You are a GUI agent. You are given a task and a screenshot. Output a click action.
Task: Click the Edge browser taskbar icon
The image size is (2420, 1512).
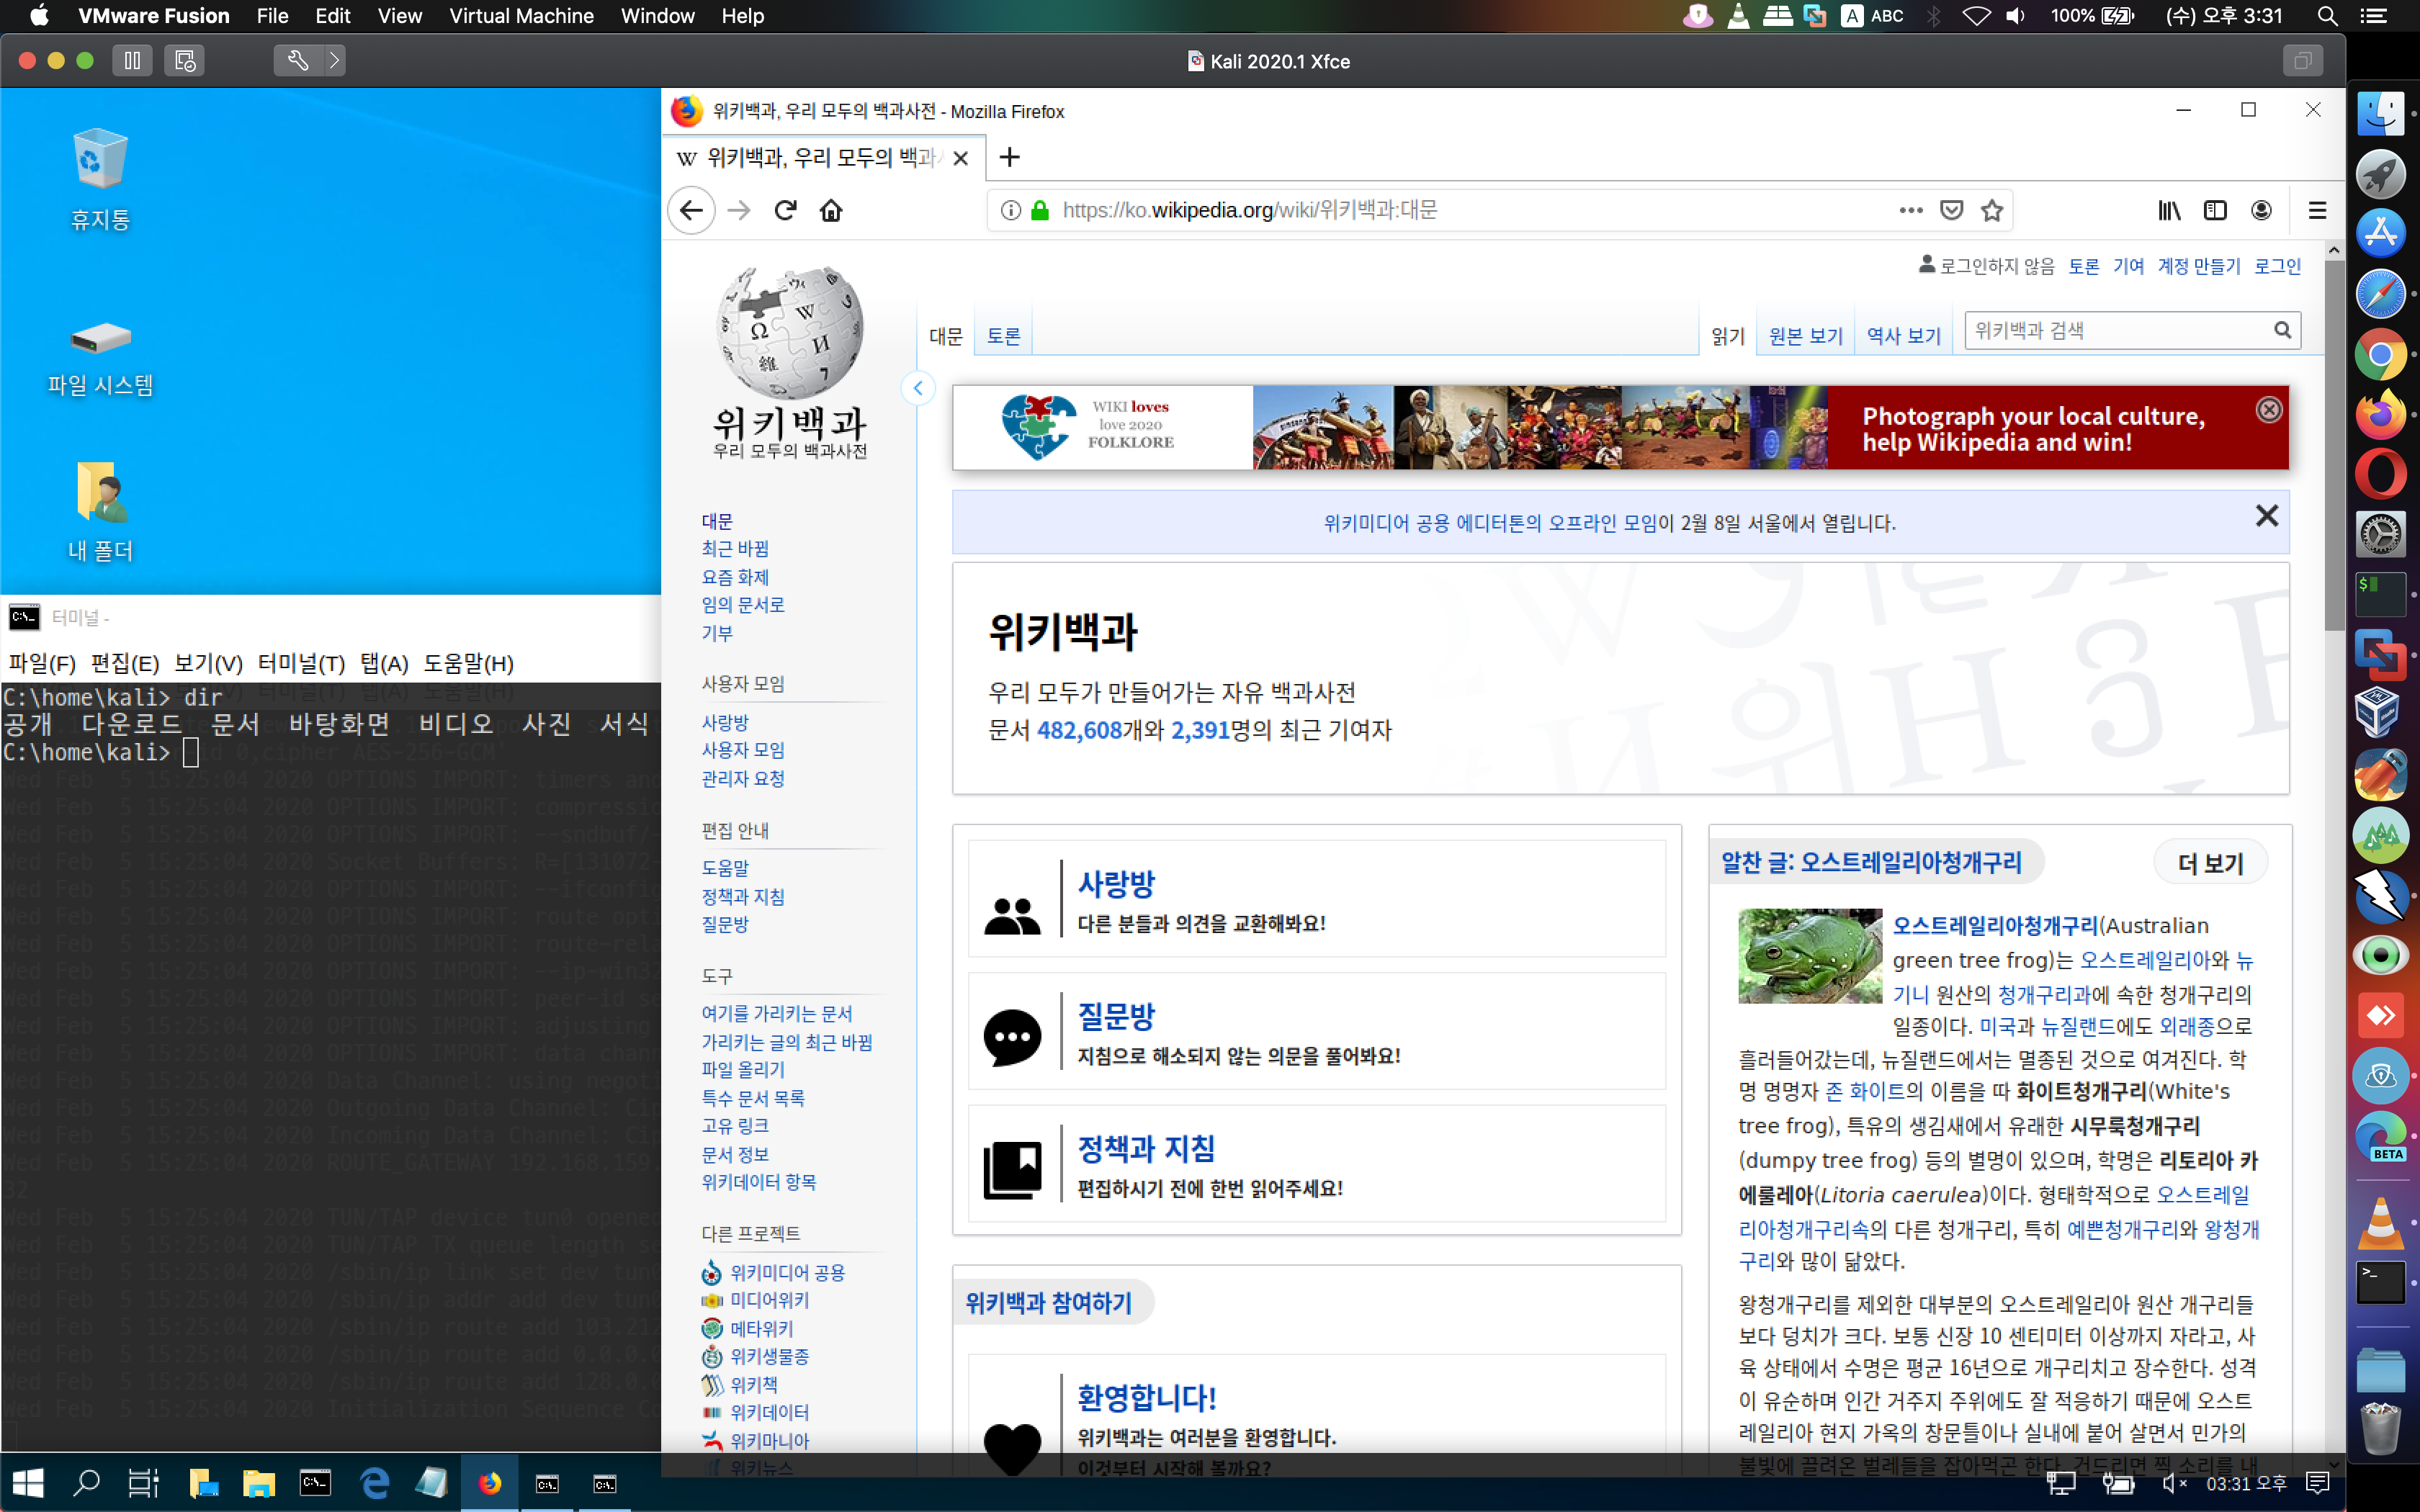(375, 1483)
